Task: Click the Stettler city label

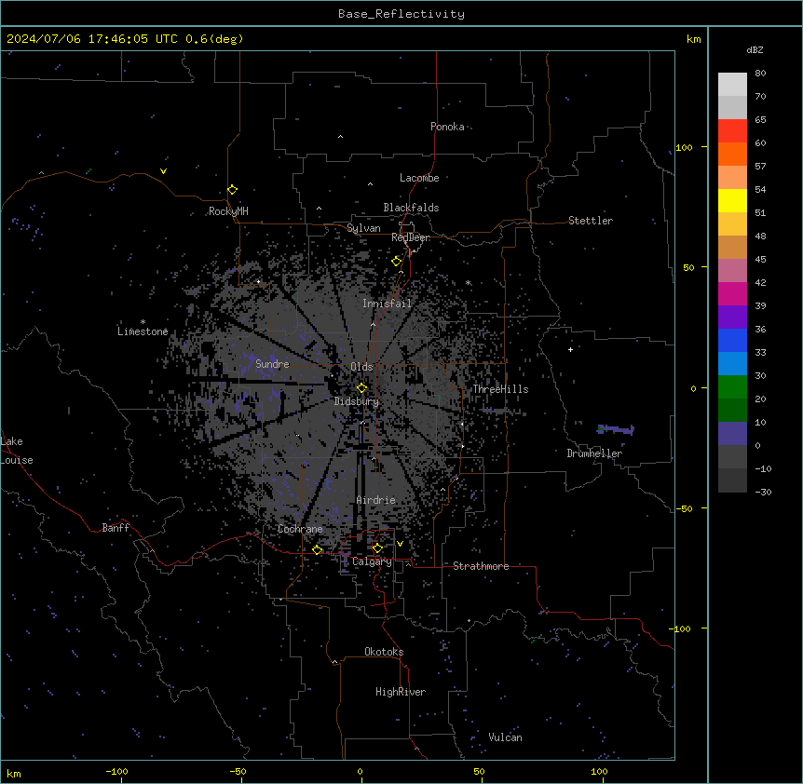Action: click(x=591, y=221)
